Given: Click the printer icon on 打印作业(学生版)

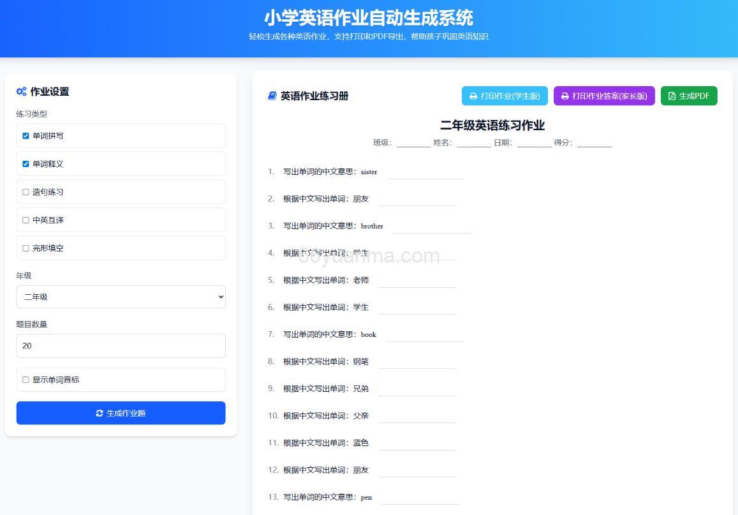Looking at the screenshot, I should (473, 96).
